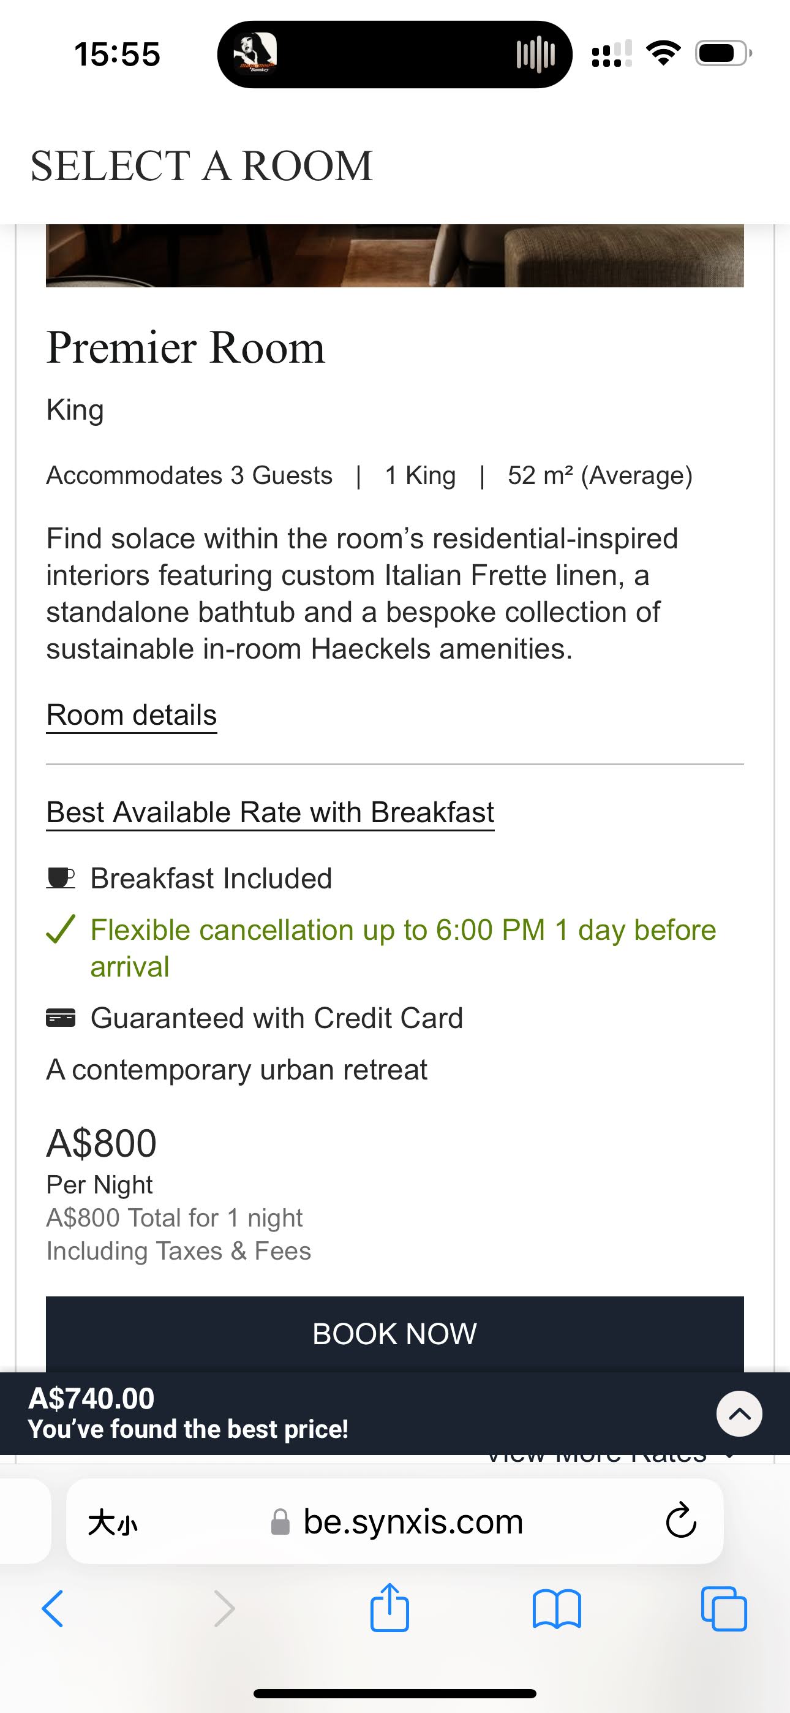Tap the Premier Room heading
Screen dimensions: 790x1713
click(x=186, y=347)
